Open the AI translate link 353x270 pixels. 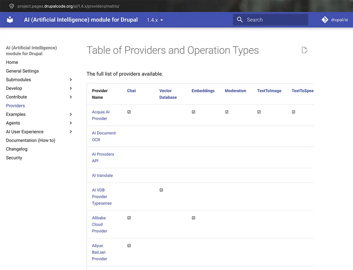coord(102,176)
